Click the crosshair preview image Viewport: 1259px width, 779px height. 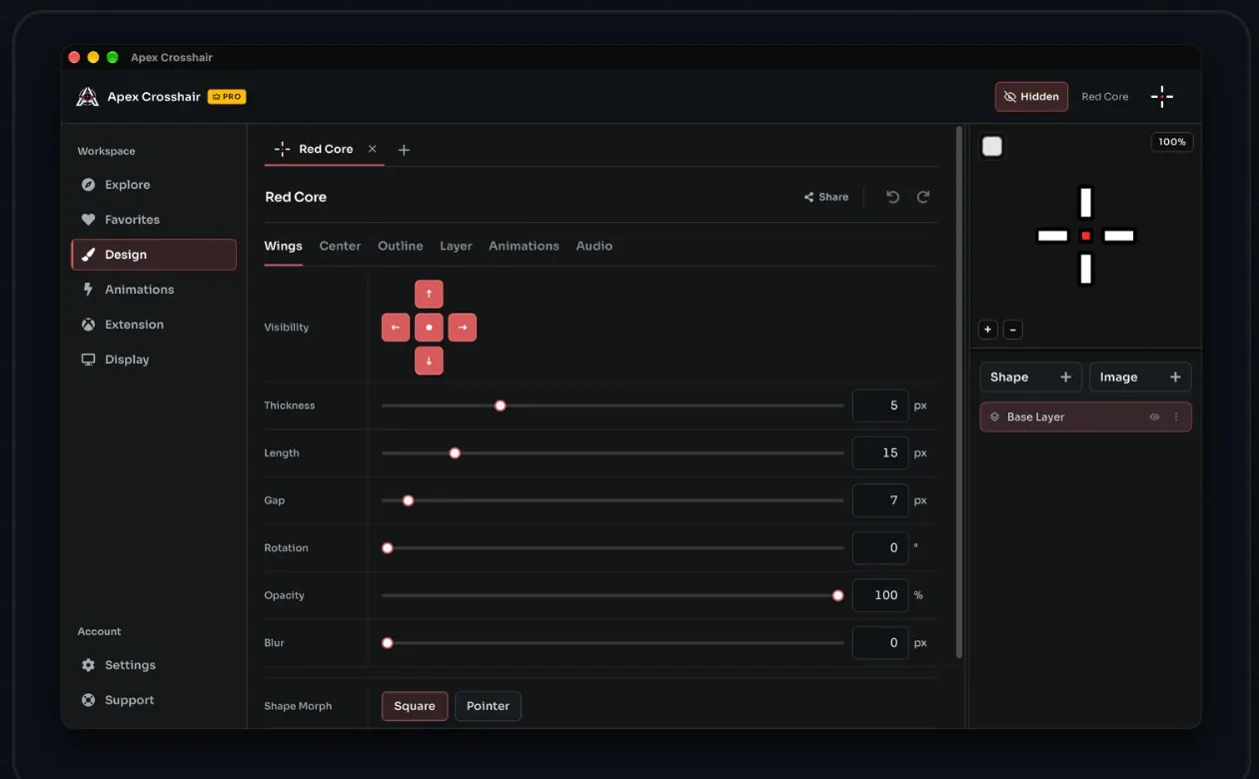(1085, 236)
